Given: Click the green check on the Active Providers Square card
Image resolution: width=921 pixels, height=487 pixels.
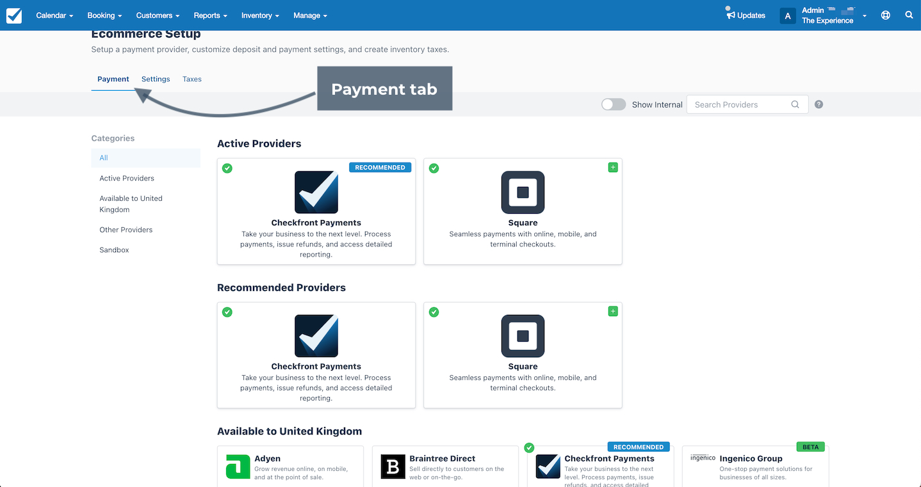Looking at the screenshot, I should 434,168.
